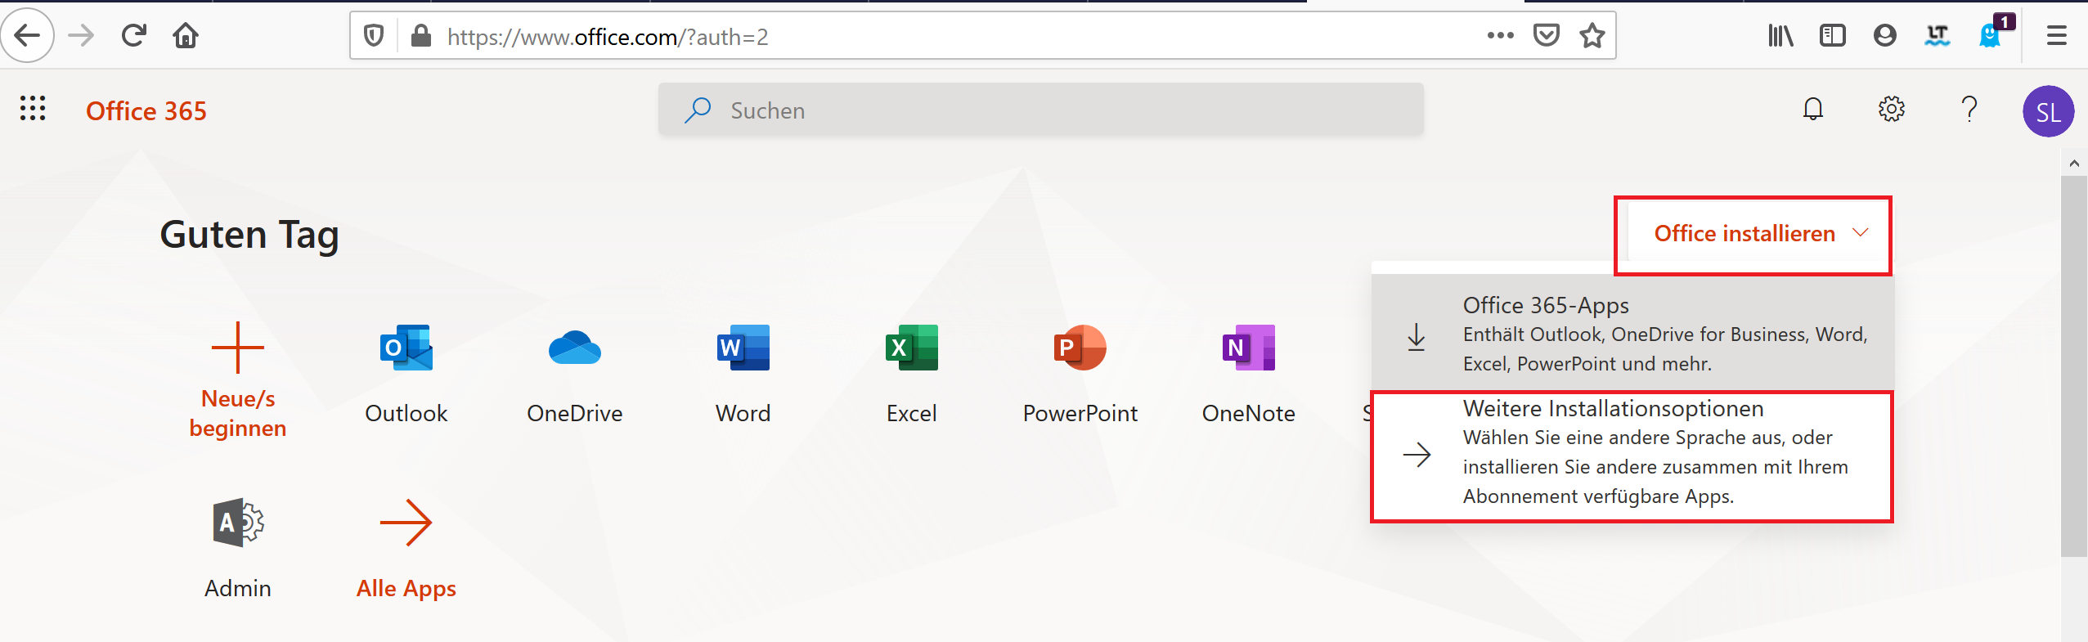Choose Office 365-Apps install option

point(1632,334)
